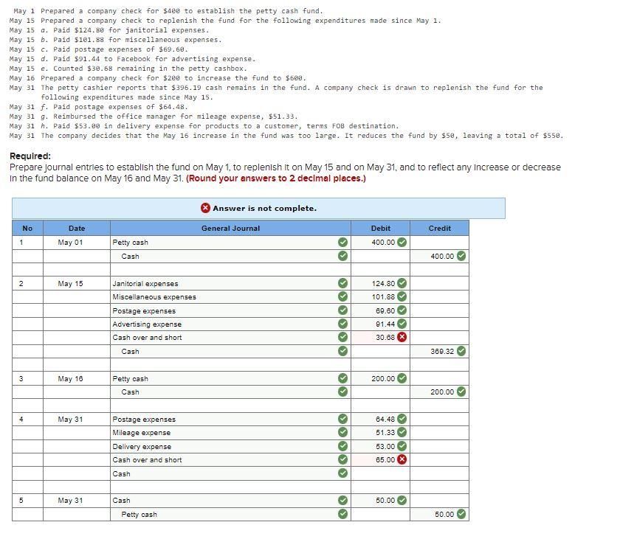Open the Cash account selector in entry 5
This screenshot has width=620, height=539.
[221, 501]
